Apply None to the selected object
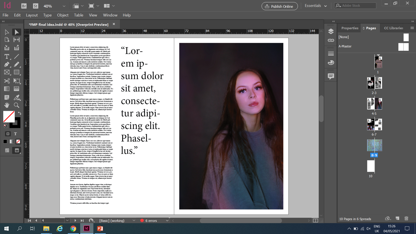This screenshot has width=416, height=234. pos(18,141)
